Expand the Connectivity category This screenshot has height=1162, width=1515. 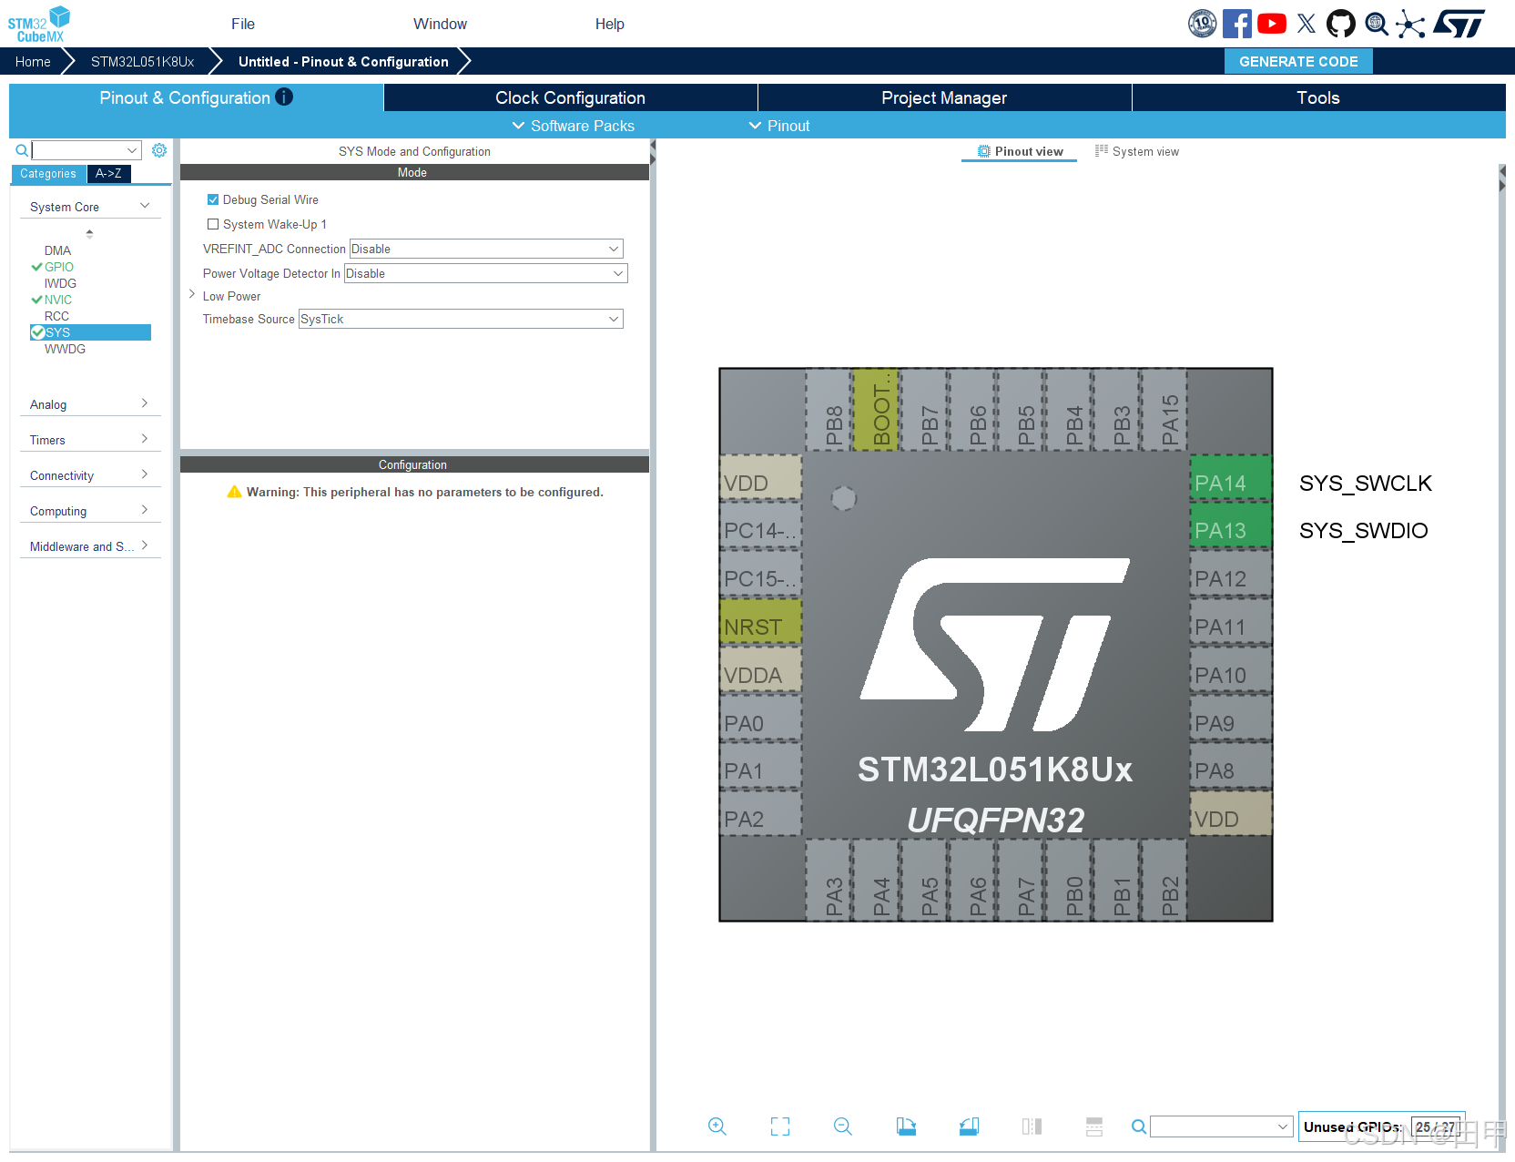pos(89,475)
